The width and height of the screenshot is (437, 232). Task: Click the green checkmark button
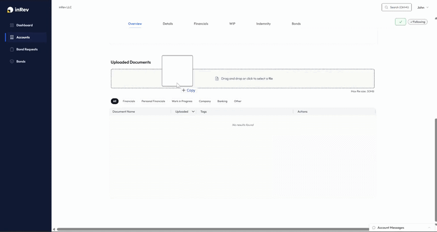[400, 22]
